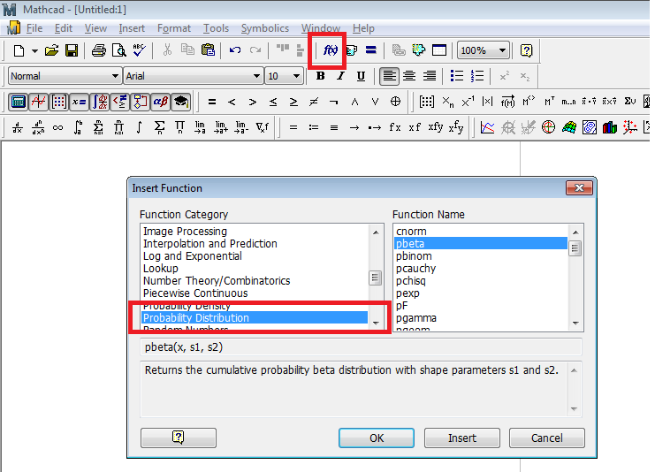Insert the definite integral operator
The width and height of the screenshot is (655, 472).
(78, 127)
